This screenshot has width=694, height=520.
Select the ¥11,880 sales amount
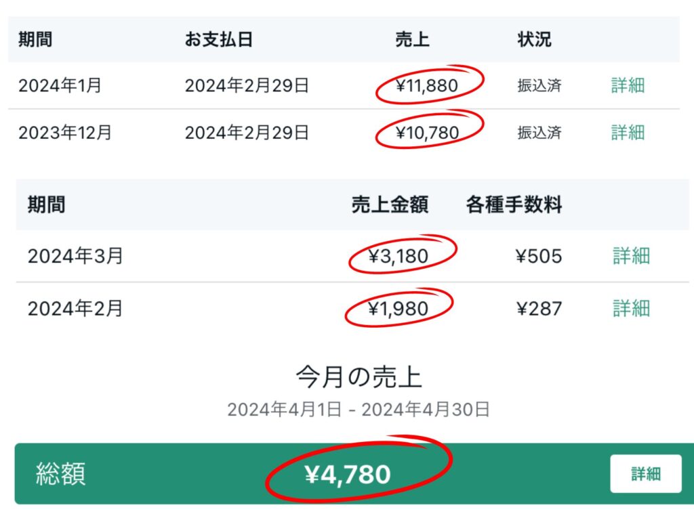pos(427,85)
